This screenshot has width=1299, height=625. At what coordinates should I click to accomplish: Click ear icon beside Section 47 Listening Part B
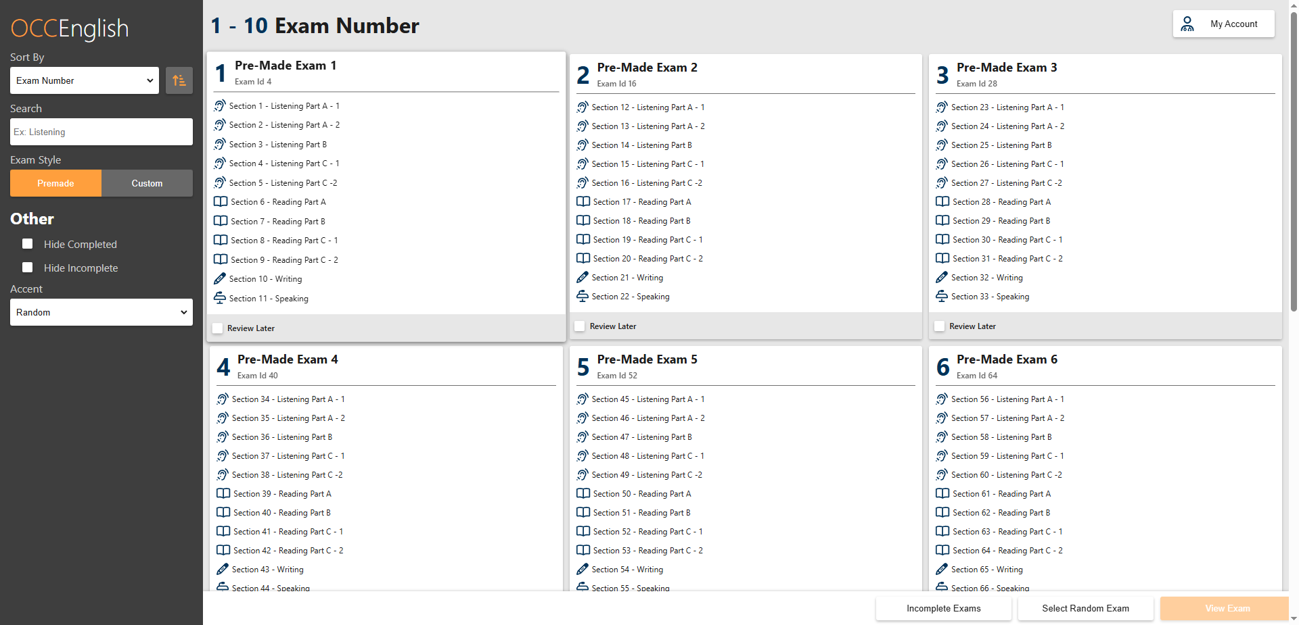click(x=583, y=437)
